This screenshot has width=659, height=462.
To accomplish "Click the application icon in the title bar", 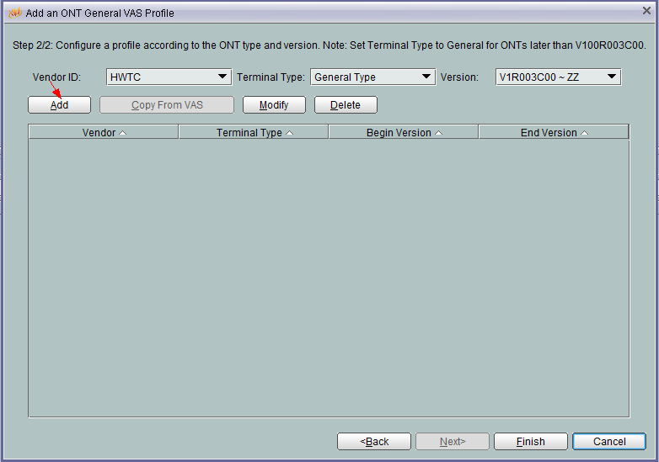I will [x=14, y=13].
